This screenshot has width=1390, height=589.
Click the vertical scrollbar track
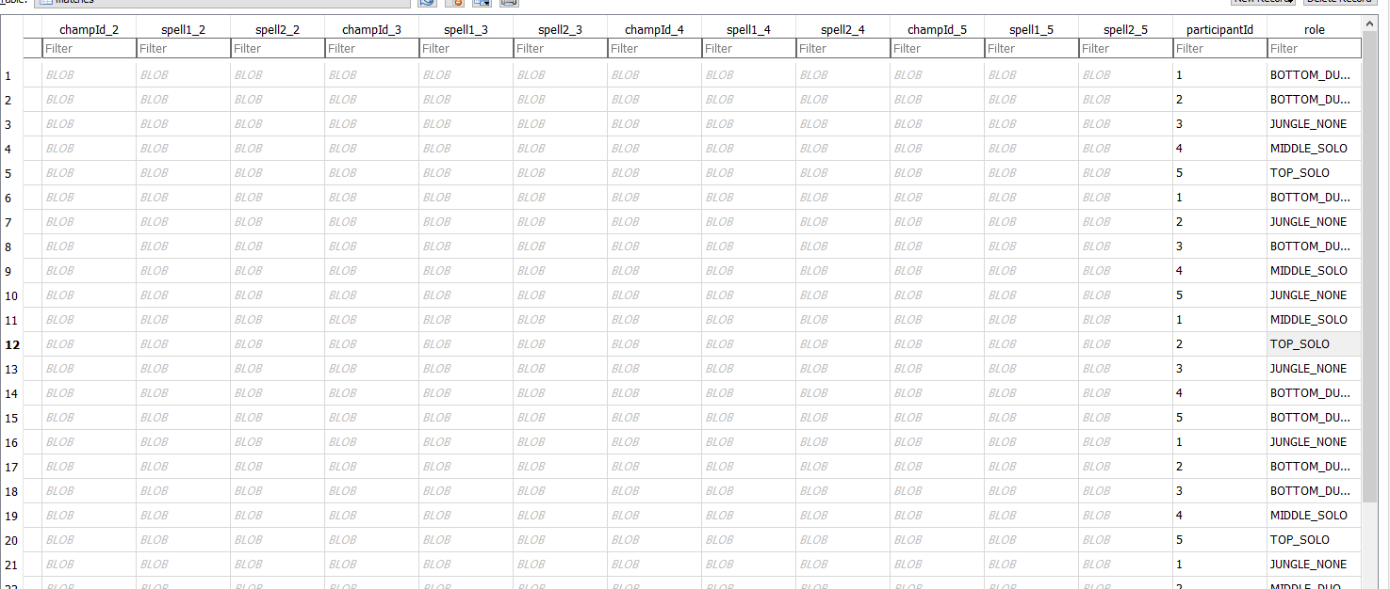[x=1369, y=546]
